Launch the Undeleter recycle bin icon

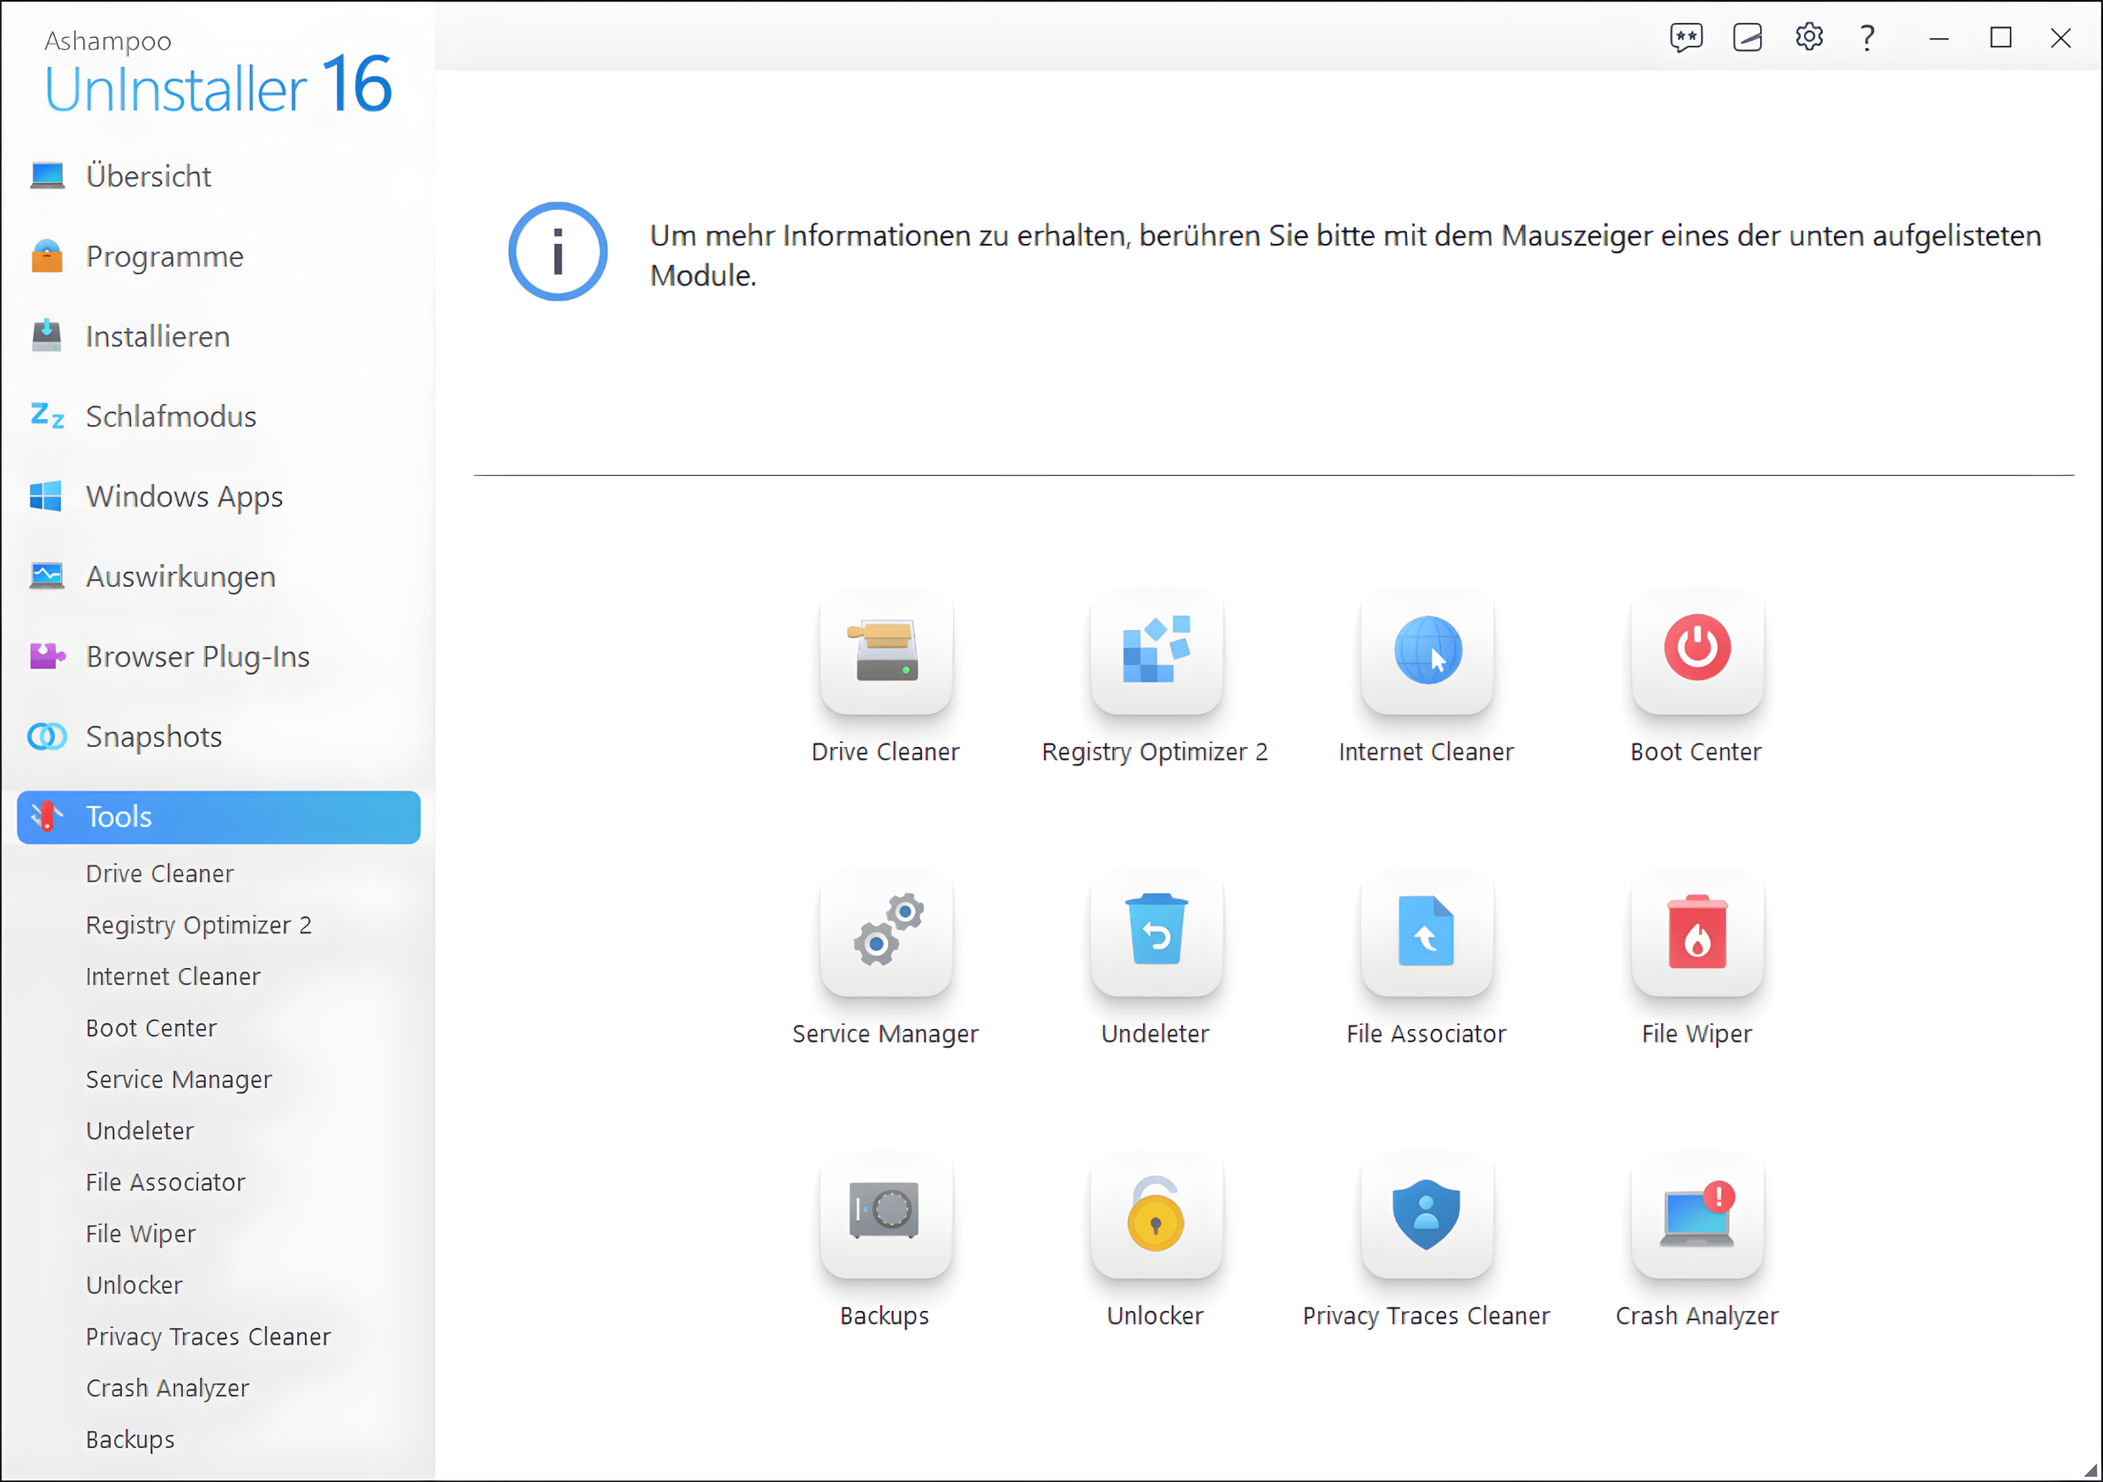pyautogui.click(x=1156, y=932)
